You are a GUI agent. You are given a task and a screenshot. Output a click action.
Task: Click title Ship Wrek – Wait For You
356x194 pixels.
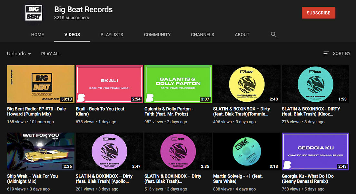coord(33,179)
